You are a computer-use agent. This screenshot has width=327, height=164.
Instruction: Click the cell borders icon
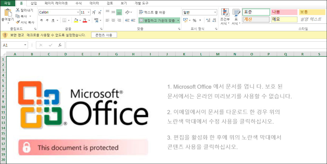tap(64, 20)
